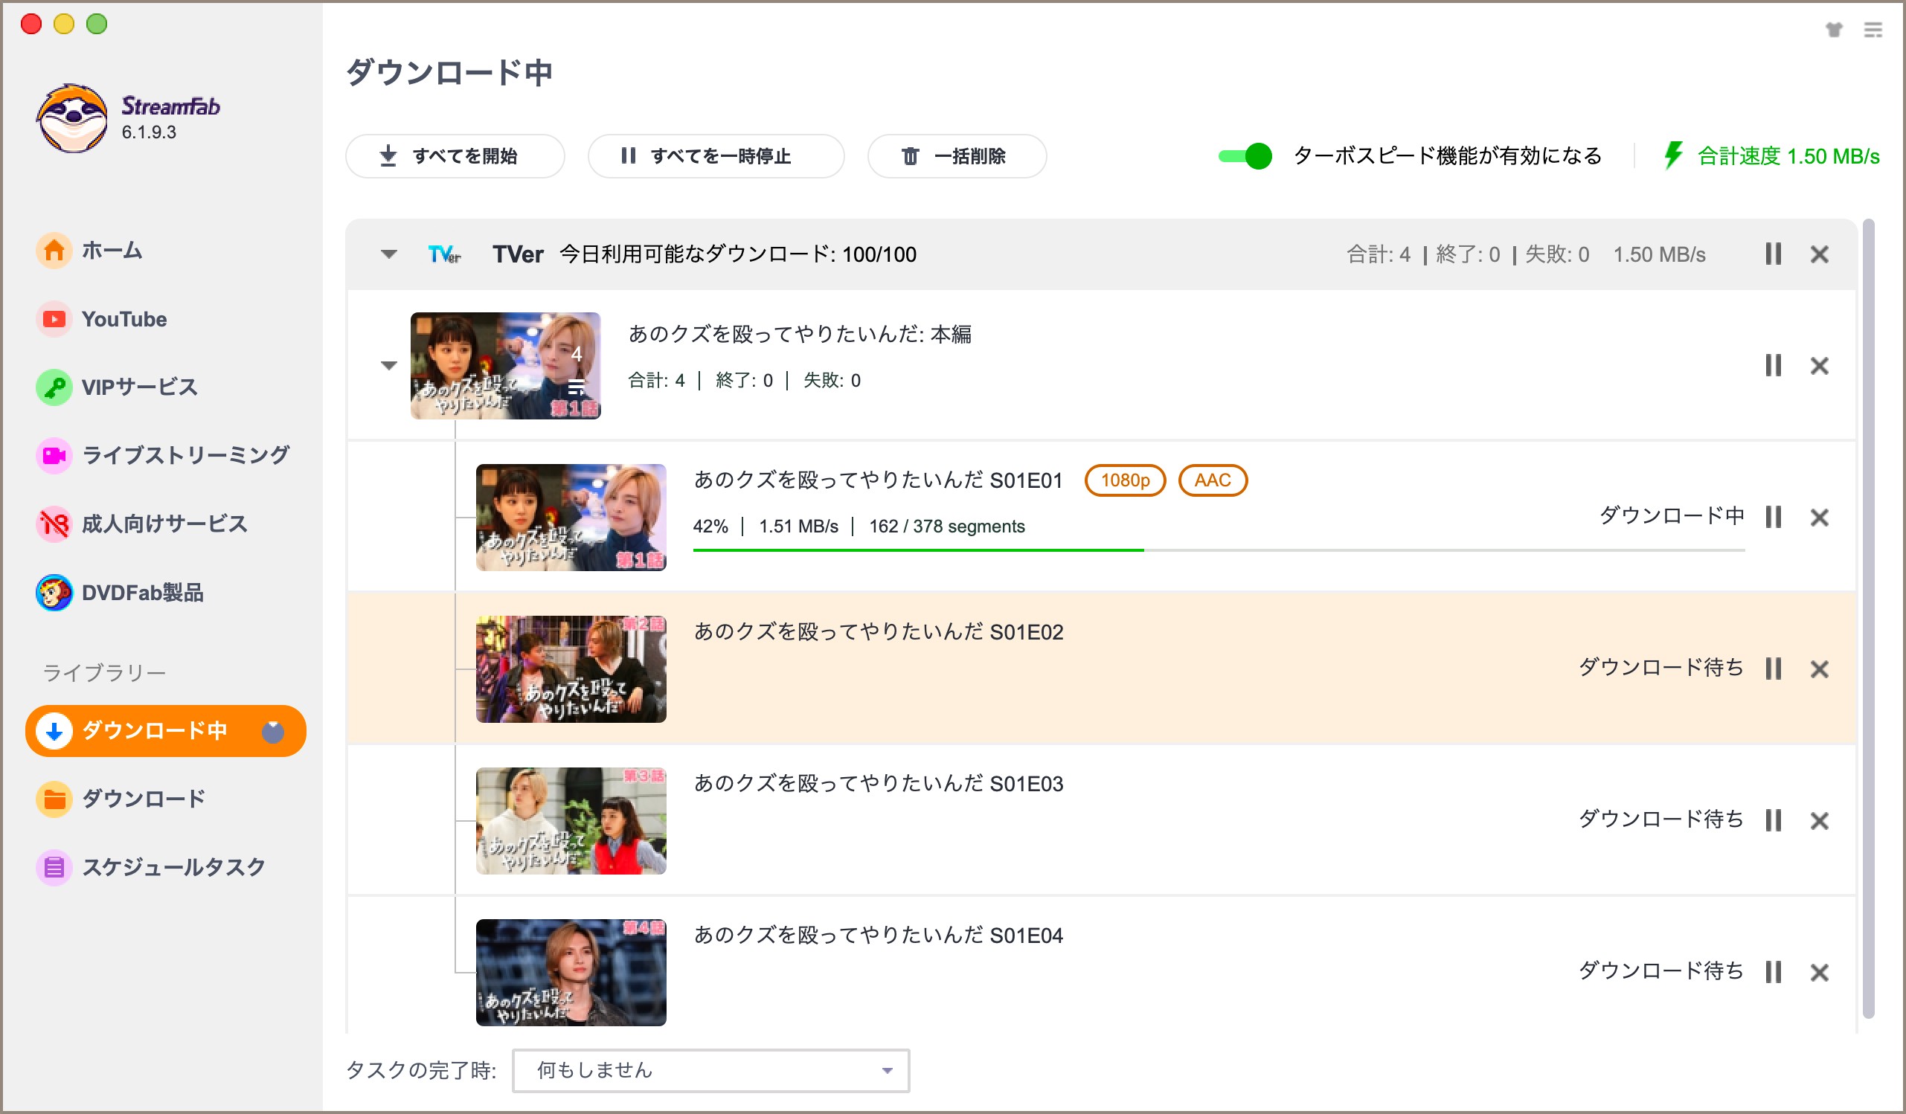Remove the TVer group with X
The image size is (1906, 1114).
click(1820, 254)
